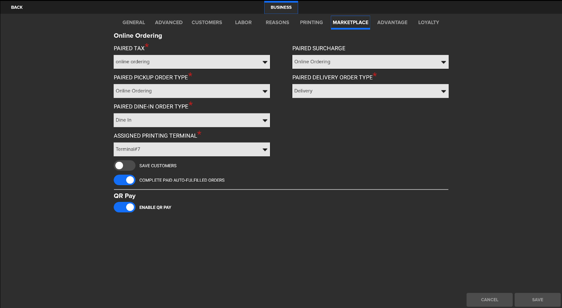Open the Advanced tab
The width and height of the screenshot is (562, 308).
click(x=169, y=22)
